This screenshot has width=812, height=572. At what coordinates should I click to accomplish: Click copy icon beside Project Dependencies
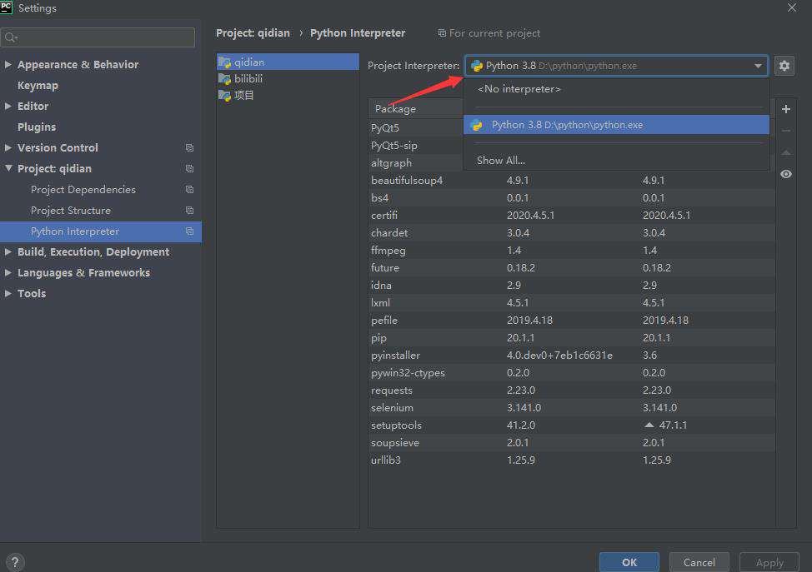[x=189, y=189]
